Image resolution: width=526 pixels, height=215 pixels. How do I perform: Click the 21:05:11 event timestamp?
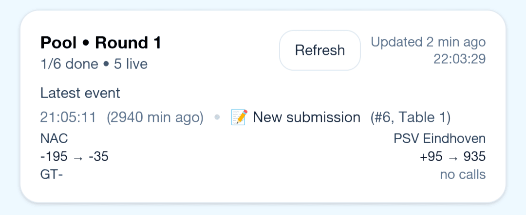coord(68,117)
